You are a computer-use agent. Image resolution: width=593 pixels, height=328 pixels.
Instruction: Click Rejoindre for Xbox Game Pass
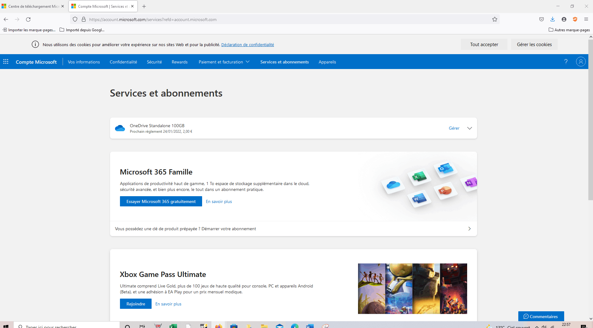click(x=135, y=304)
